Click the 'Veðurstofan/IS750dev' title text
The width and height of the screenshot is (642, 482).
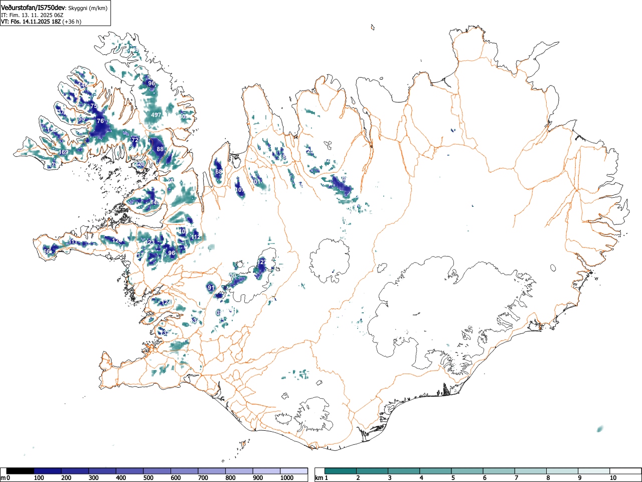coord(33,7)
